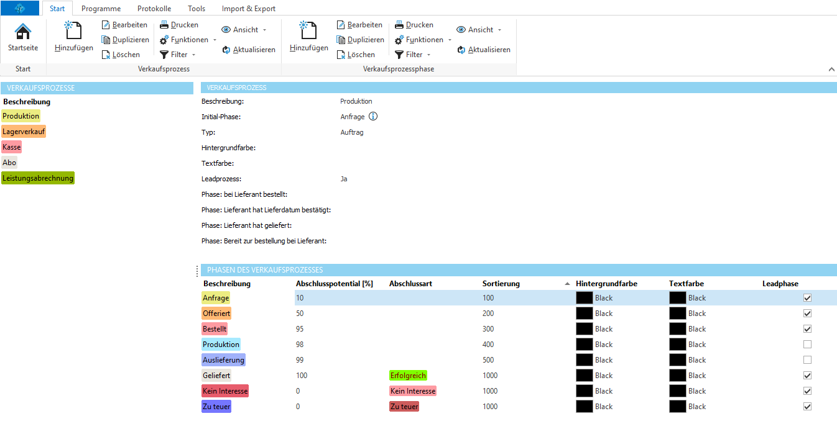Select Bearbeiten in the Verkaufsprozess group
This screenshot has width=837, height=429.
(124, 24)
